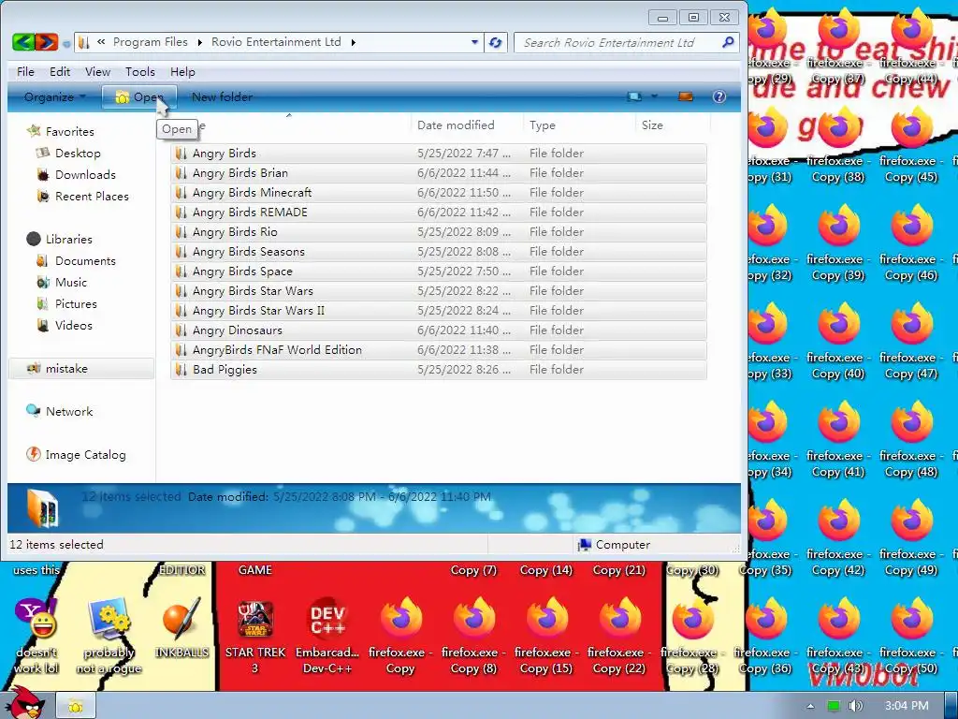This screenshot has width=958, height=719.
Task: Select Documents library
Action: [85, 260]
